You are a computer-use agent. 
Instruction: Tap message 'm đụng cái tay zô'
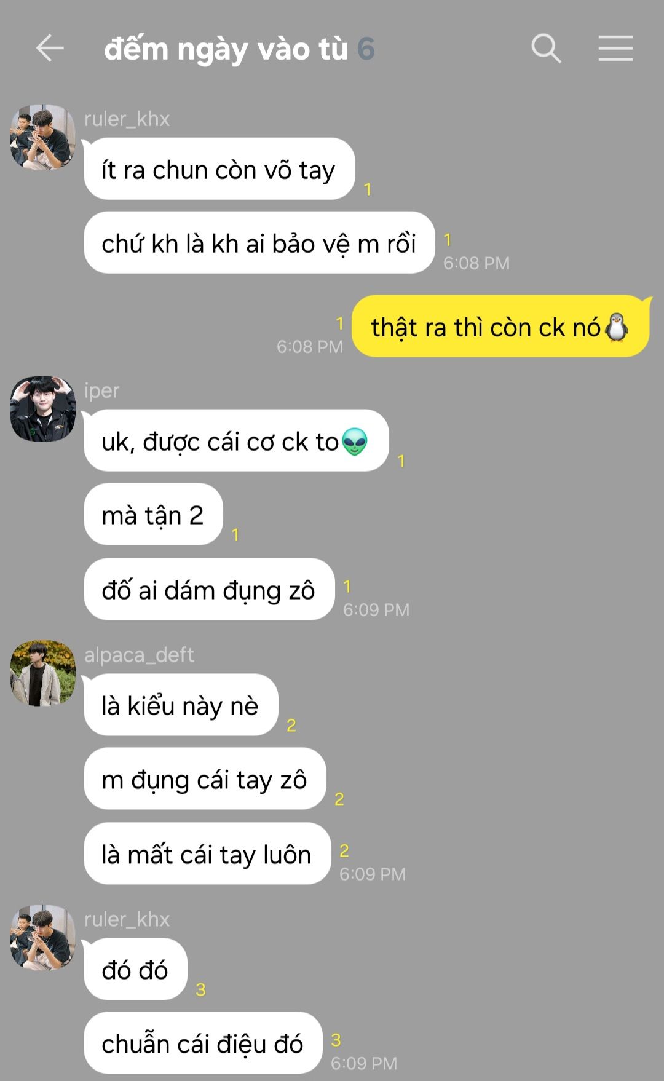(205, 779)
